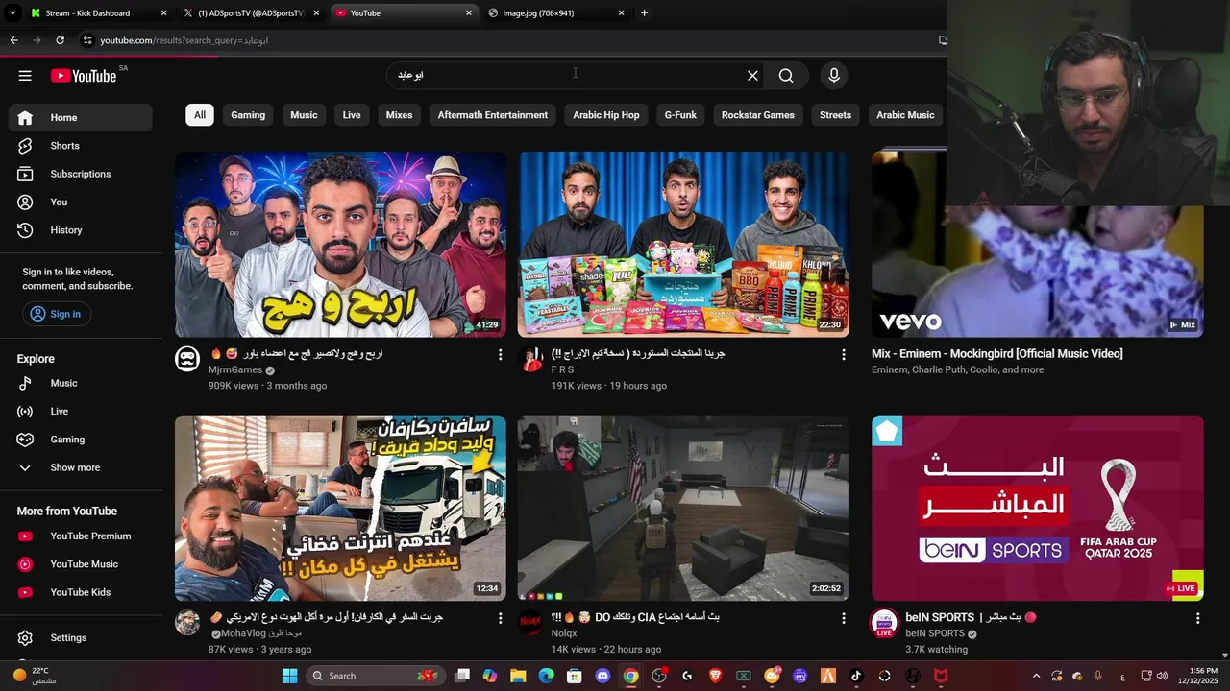Switch to ADSportsTV browser tab
This screenshot has height=691, width=1230.
(x=252, y=13)
